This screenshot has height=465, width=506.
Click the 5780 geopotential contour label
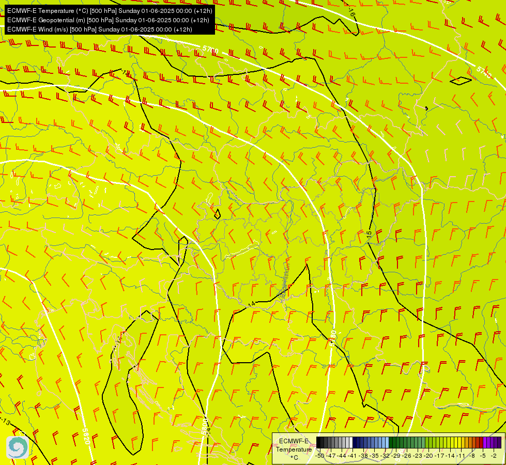tap(333, 338)
